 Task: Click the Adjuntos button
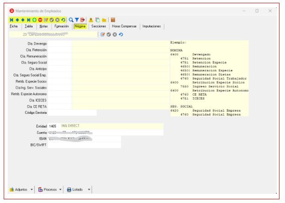[x=19, y=190]
